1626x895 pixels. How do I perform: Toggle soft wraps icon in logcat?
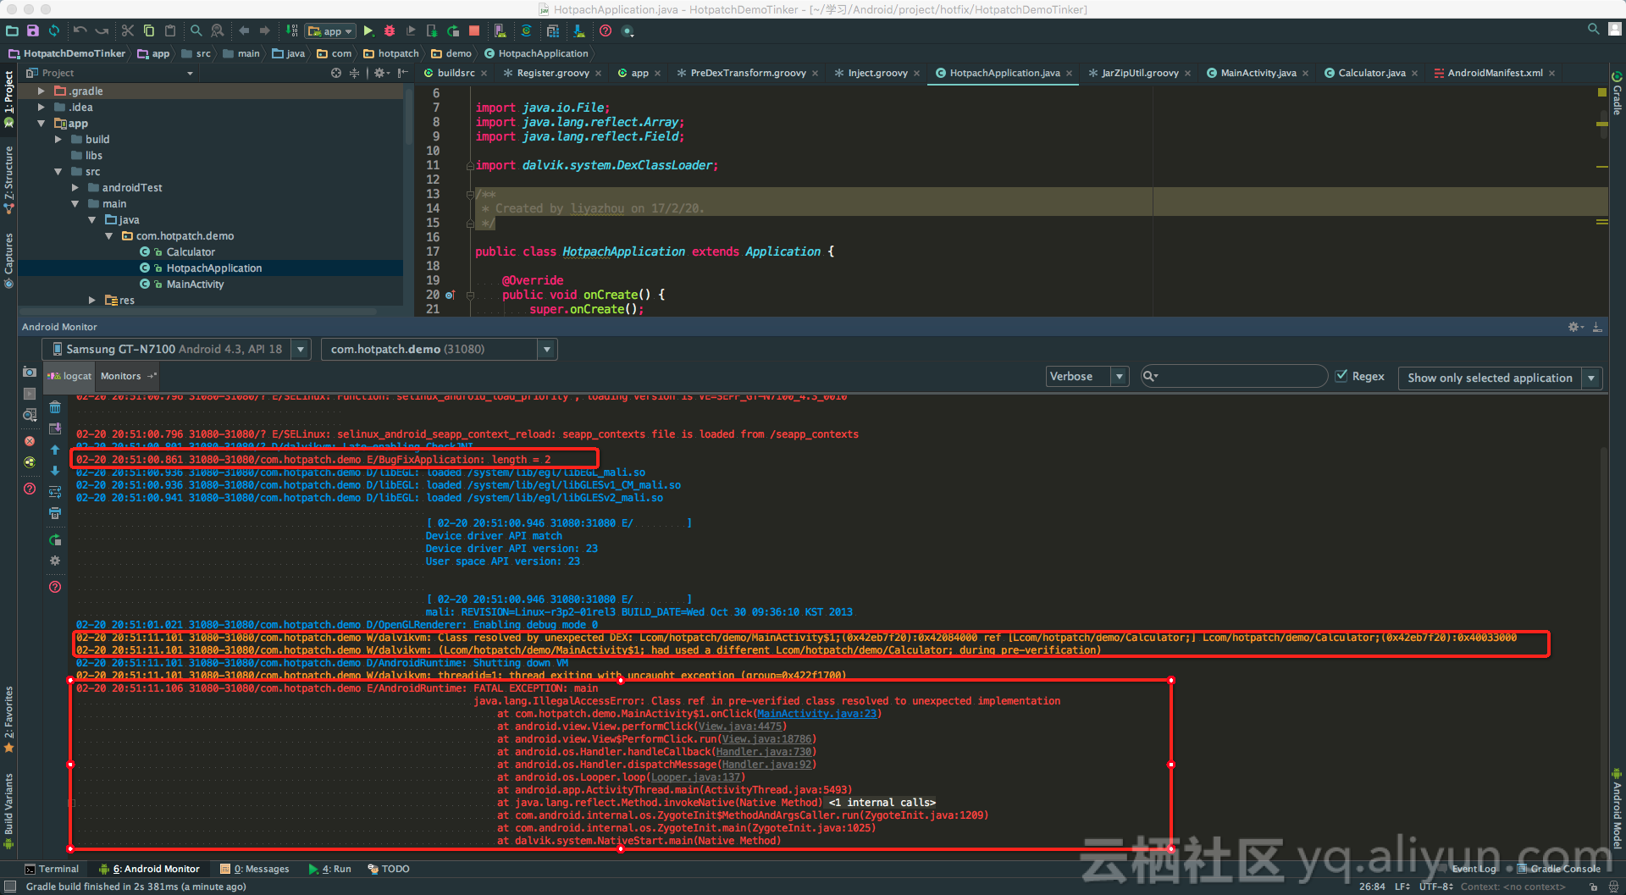[55, 492]
